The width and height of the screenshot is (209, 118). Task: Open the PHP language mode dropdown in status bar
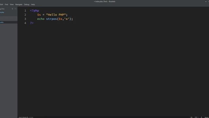pyautogui.click(x=197, y=117)
